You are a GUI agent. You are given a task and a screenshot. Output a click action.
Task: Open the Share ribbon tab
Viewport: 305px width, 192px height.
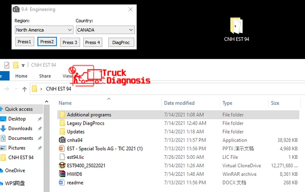point(45,76)
